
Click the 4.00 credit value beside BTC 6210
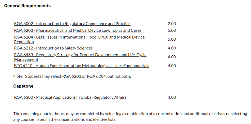[x=172, y=66]
